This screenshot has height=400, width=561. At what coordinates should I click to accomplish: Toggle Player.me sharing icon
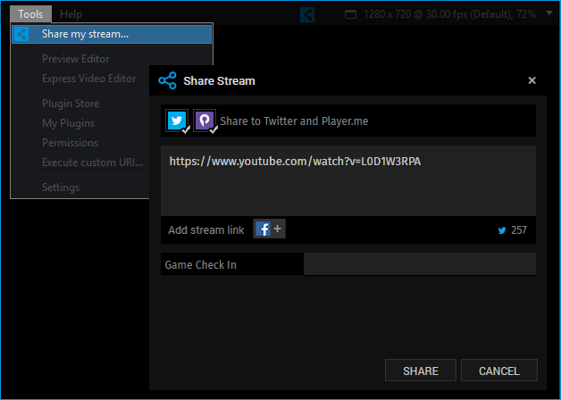[x=205, y=121]
